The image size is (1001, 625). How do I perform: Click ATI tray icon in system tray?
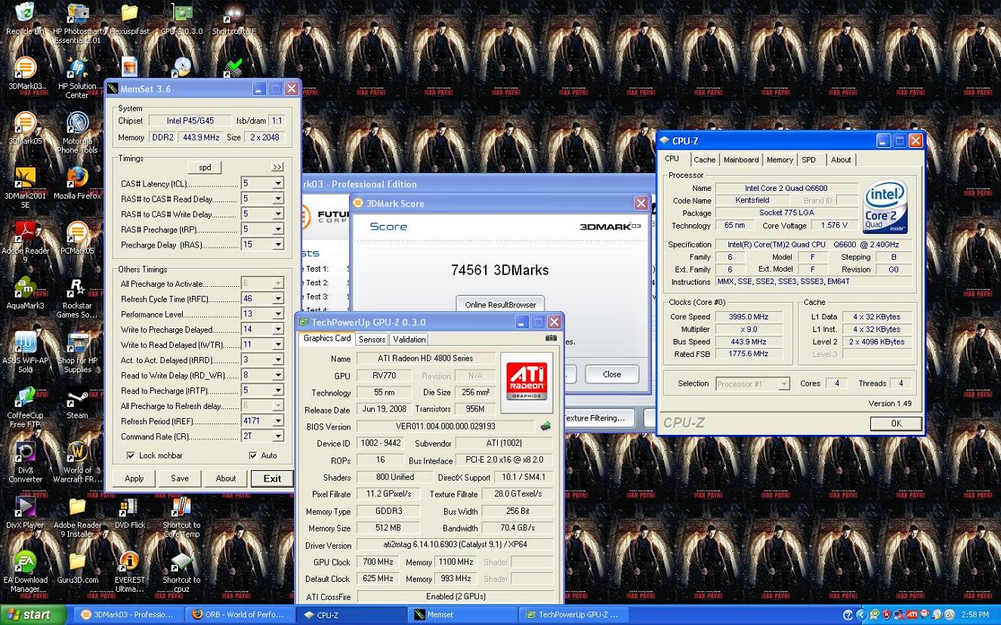point(912,614)
